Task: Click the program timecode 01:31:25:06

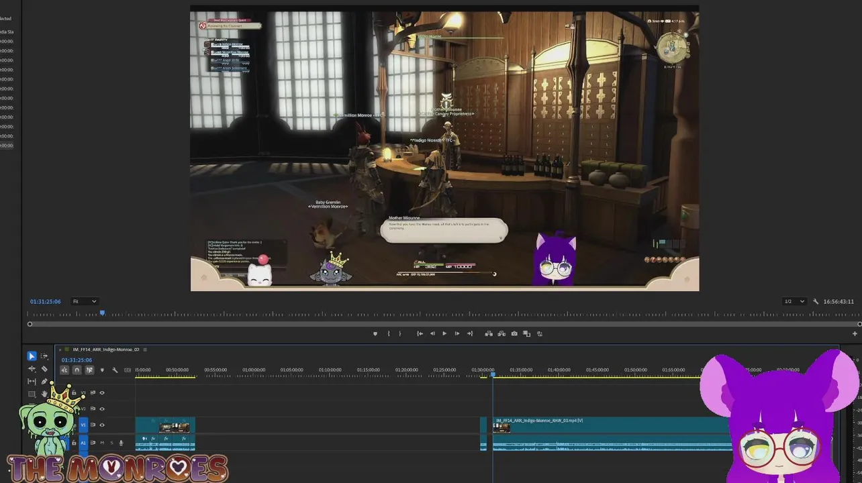Action: click(46, 301)
